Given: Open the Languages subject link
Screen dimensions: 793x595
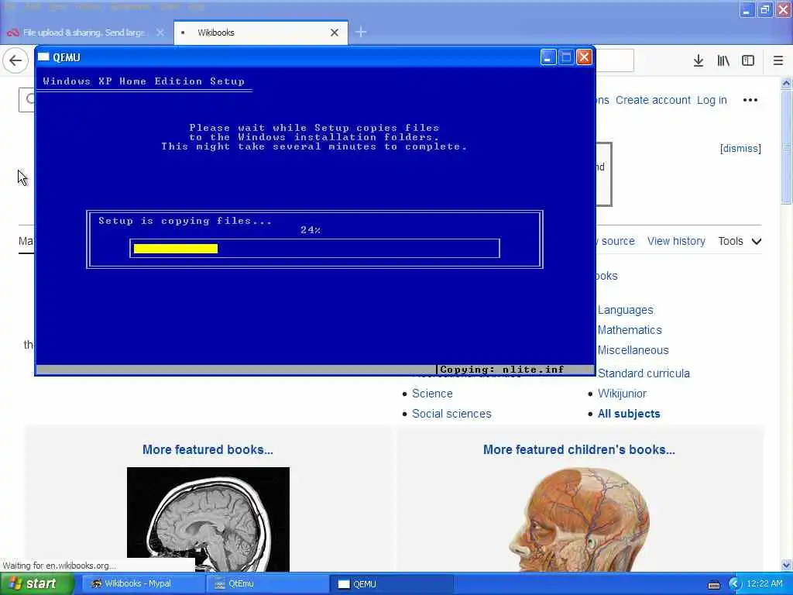Looking at the screenshot, I should pyautogui.click(x=625, y=310).
